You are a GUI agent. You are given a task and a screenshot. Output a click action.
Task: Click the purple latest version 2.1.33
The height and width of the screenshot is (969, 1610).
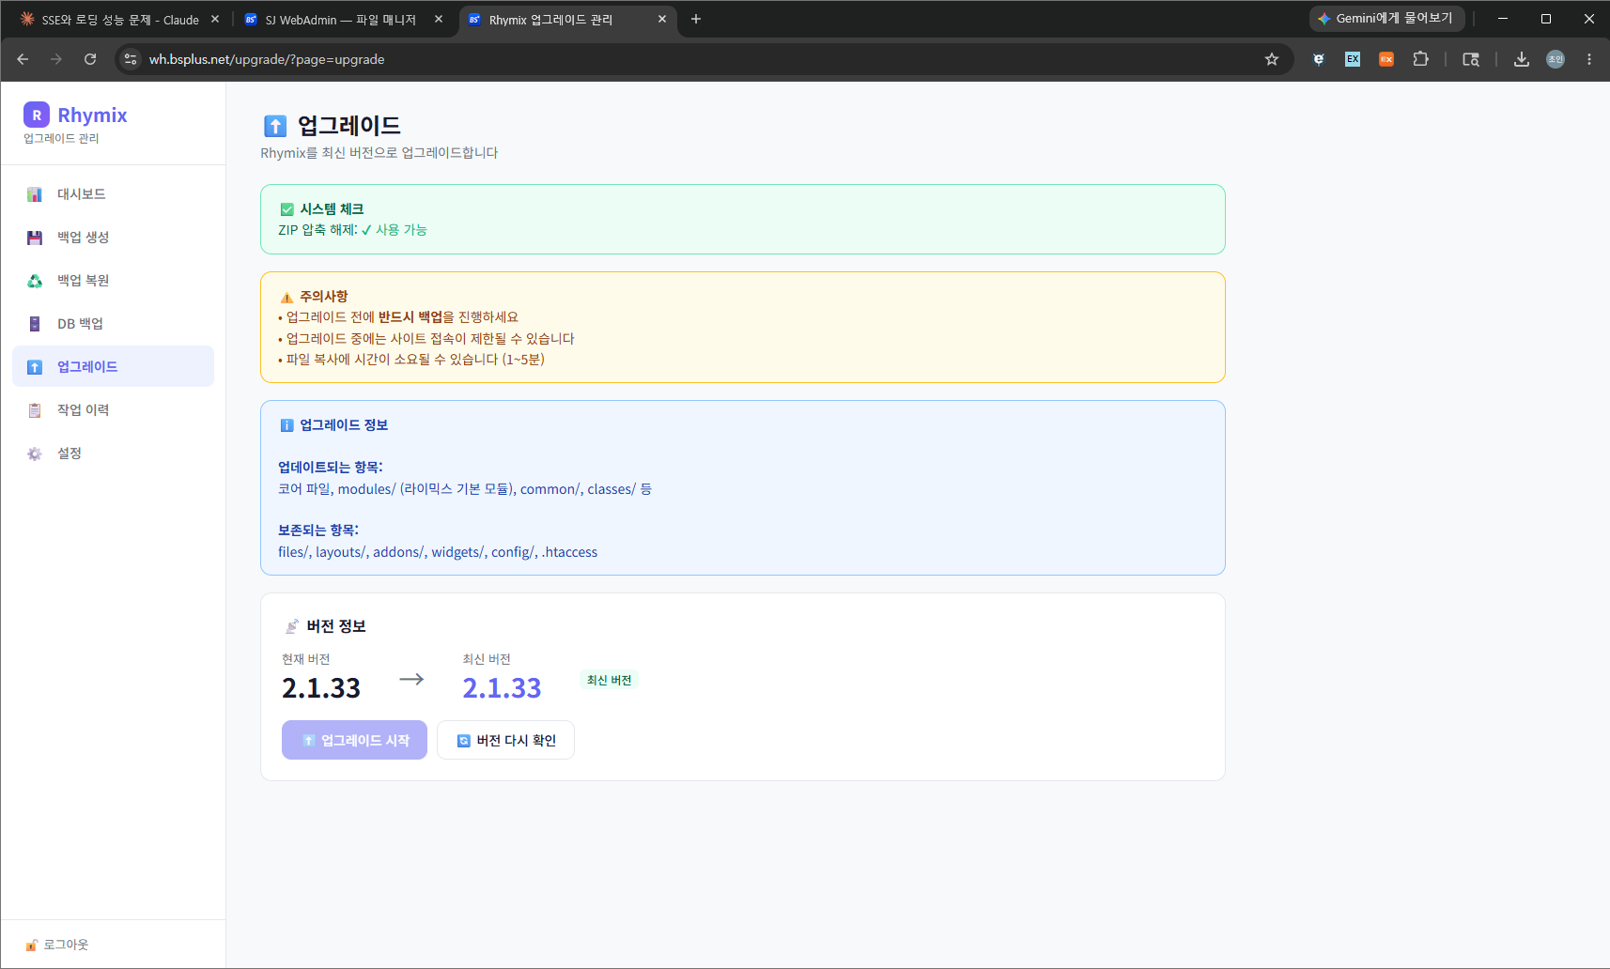pos(502,688)
